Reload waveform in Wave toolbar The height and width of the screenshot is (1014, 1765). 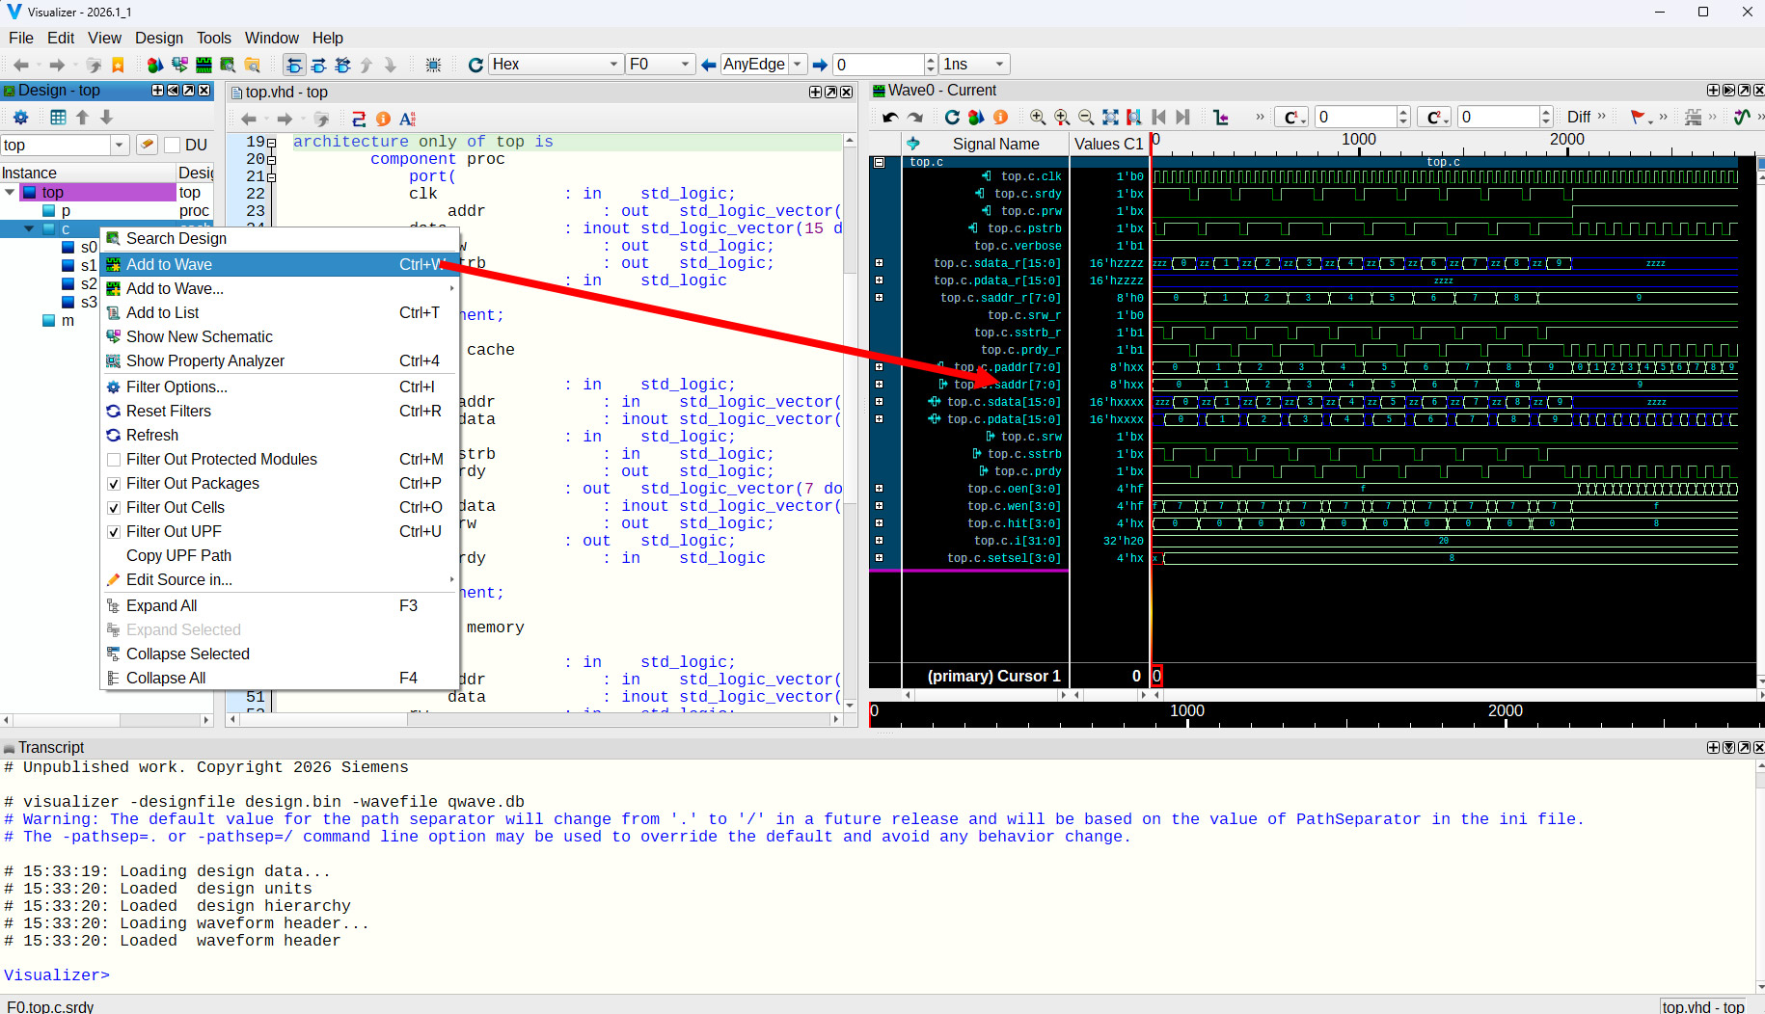pos(952,118)
